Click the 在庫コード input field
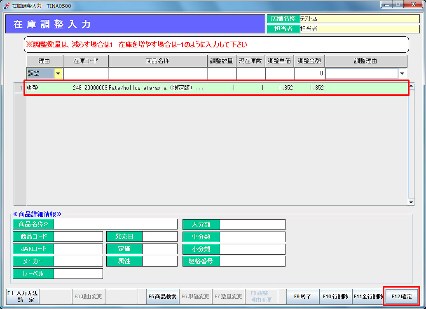Image resolution: width=426 pixels, height=309 pixels. [x=86, y=74]
